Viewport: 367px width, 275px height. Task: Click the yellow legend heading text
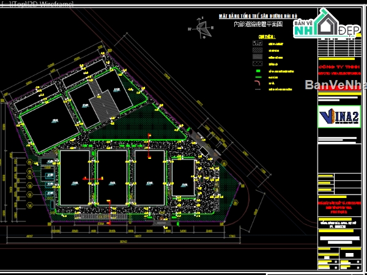(x=264, y=36)
